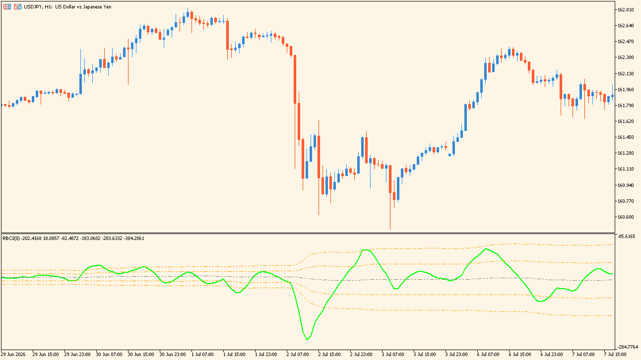641x360 pixels.
Task: Click the 29 Jun 15:00 time label
Action: [46, 355]
